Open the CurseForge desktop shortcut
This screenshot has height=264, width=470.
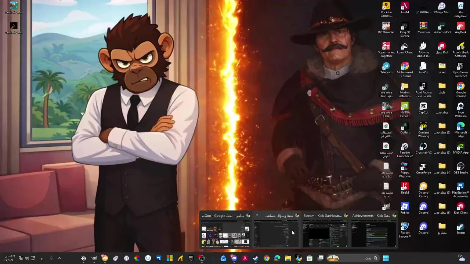click(x=423, y=169)
